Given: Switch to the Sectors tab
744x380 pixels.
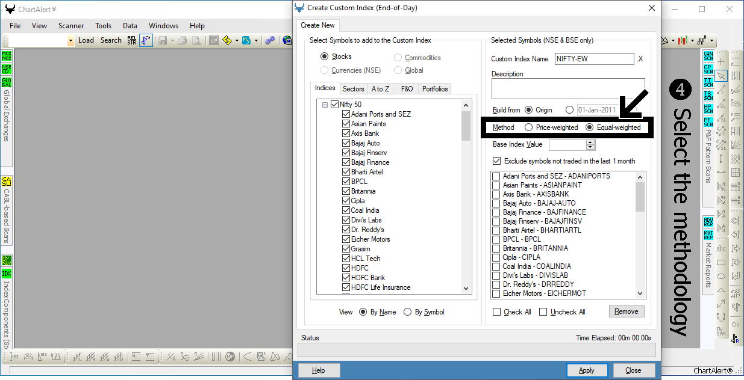Looking at the screenshot, I should (354, 89).
